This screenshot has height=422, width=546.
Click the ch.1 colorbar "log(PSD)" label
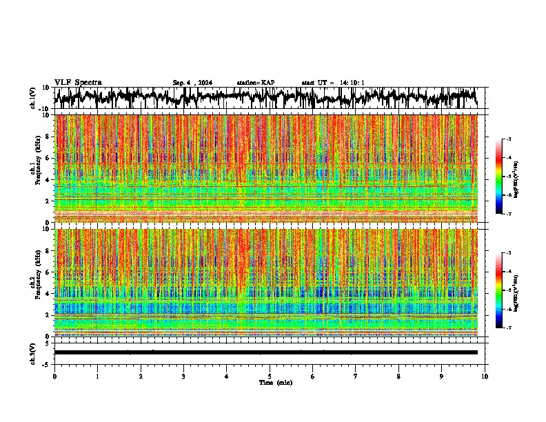(x=516, y=180)
